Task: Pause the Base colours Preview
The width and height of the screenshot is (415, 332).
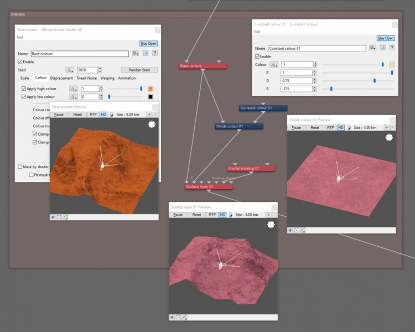Action: 59,115
